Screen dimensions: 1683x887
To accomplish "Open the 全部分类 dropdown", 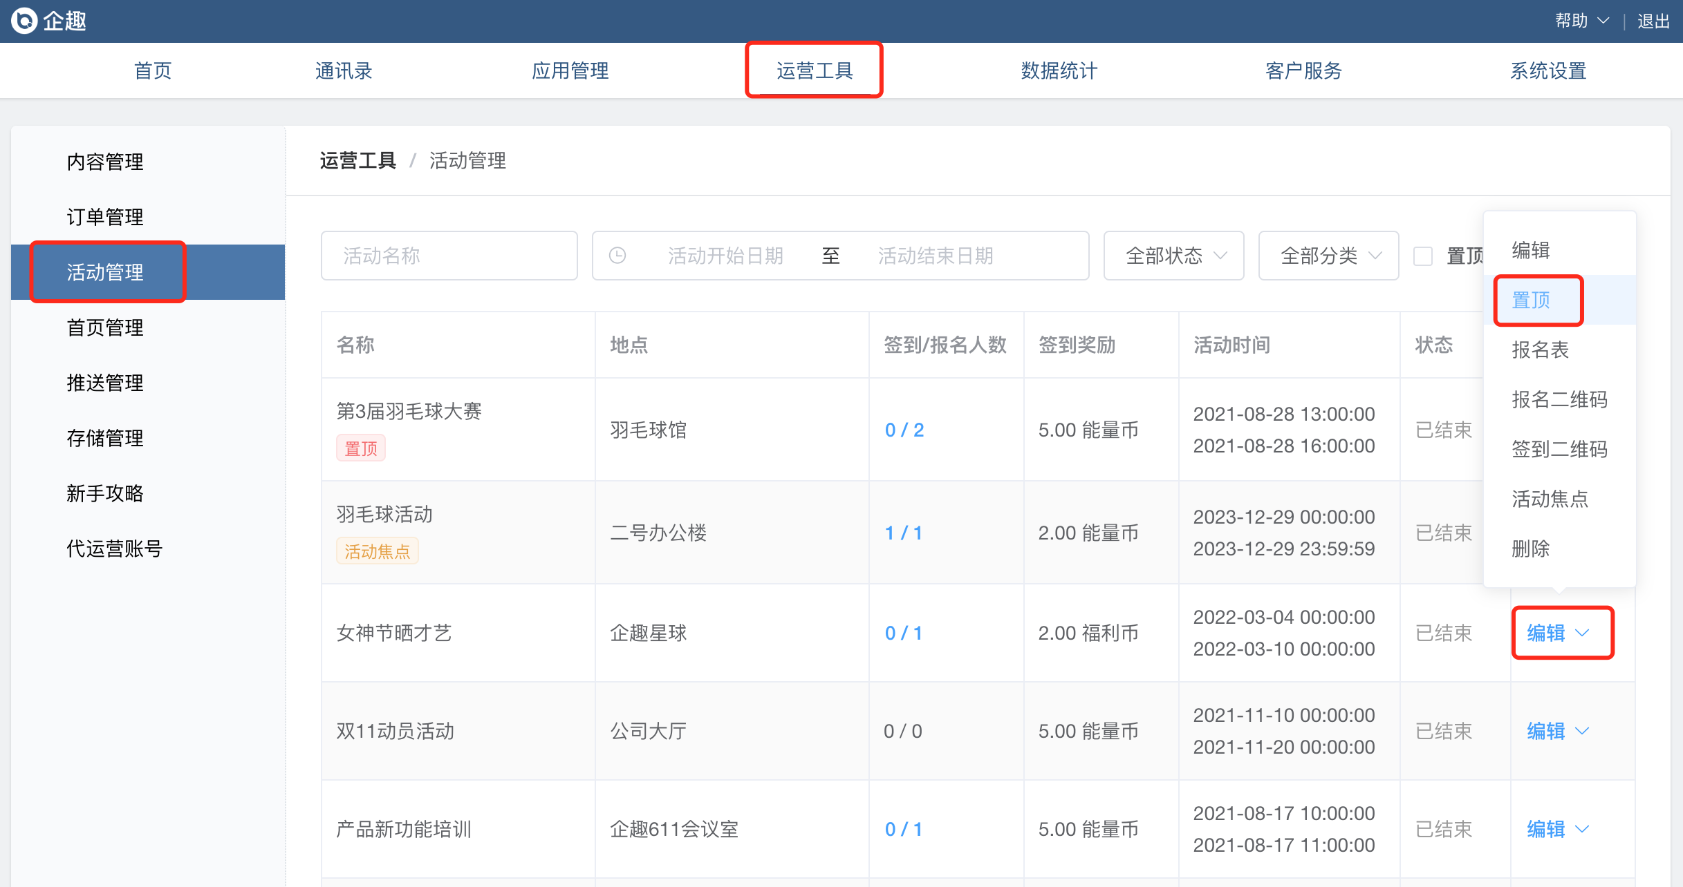I will [x=1328, y=256].
